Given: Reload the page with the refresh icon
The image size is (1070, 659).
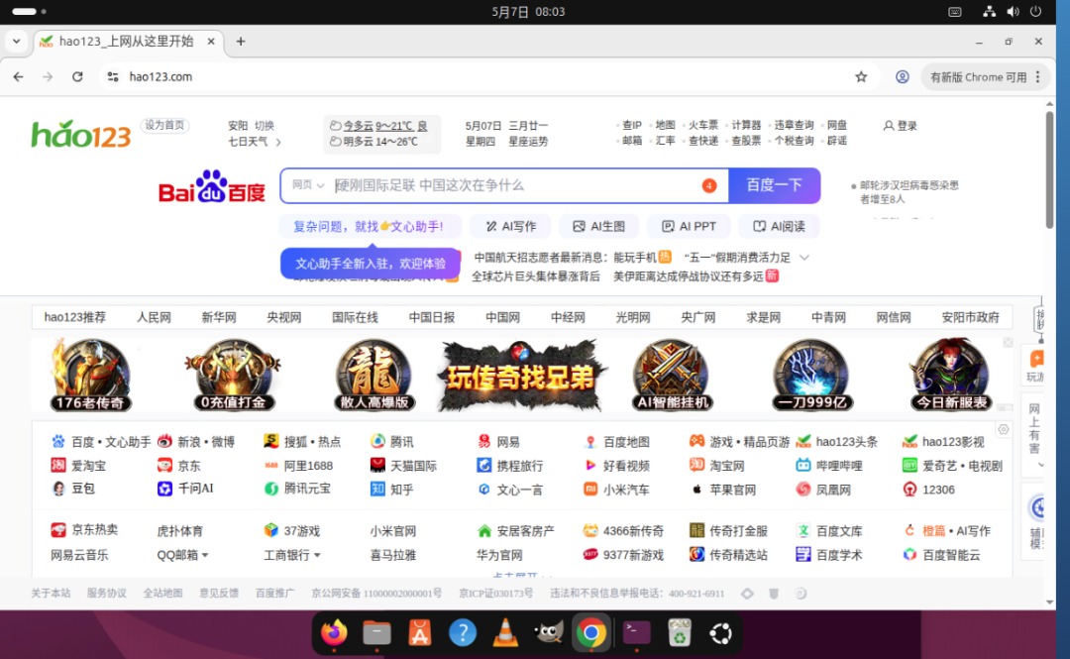Looking at the screenshot, I should pos(77,76).
